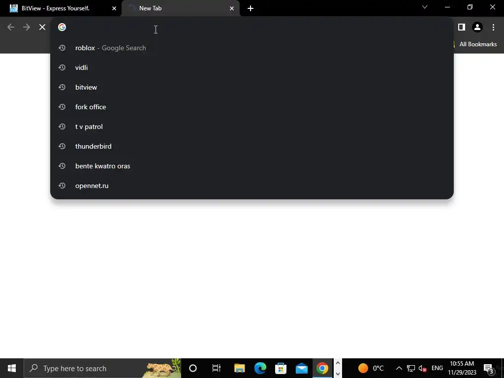Select the New Tab tab
The width and height of the screenshot is (504, 378).
181,8
